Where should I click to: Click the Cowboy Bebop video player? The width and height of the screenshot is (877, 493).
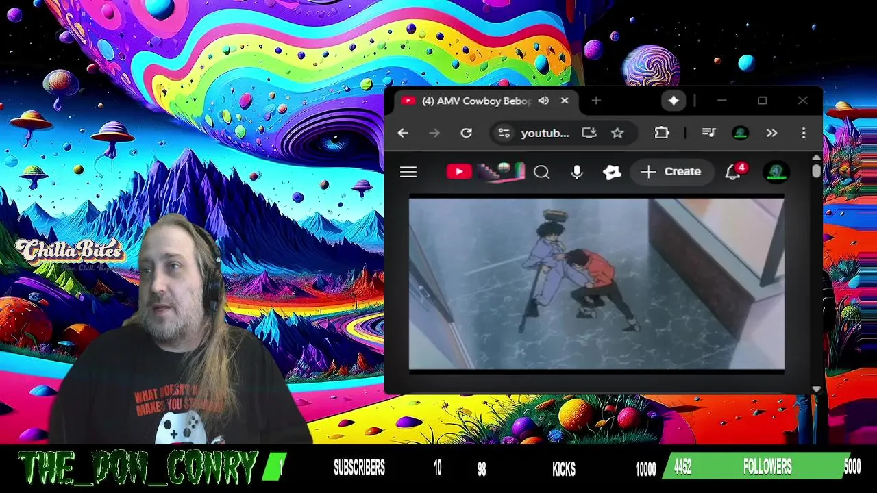coord(597,283)
